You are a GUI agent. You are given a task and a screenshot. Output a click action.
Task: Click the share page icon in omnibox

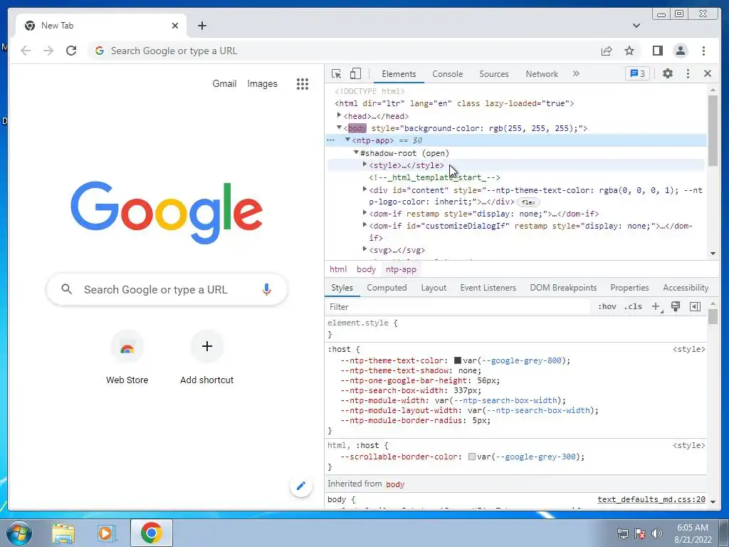click(x=607, y=51)
